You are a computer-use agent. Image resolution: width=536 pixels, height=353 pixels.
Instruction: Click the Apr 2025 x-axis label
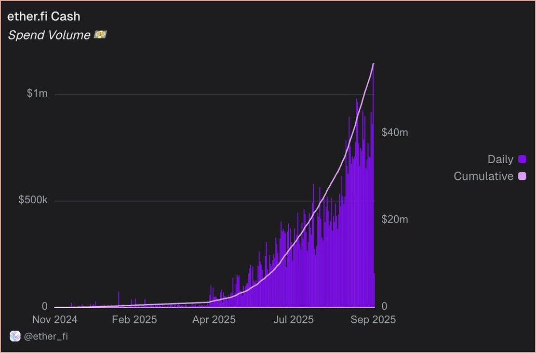[214, 320]
